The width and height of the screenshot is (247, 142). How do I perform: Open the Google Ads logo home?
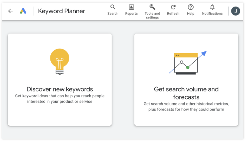point(23,11)
